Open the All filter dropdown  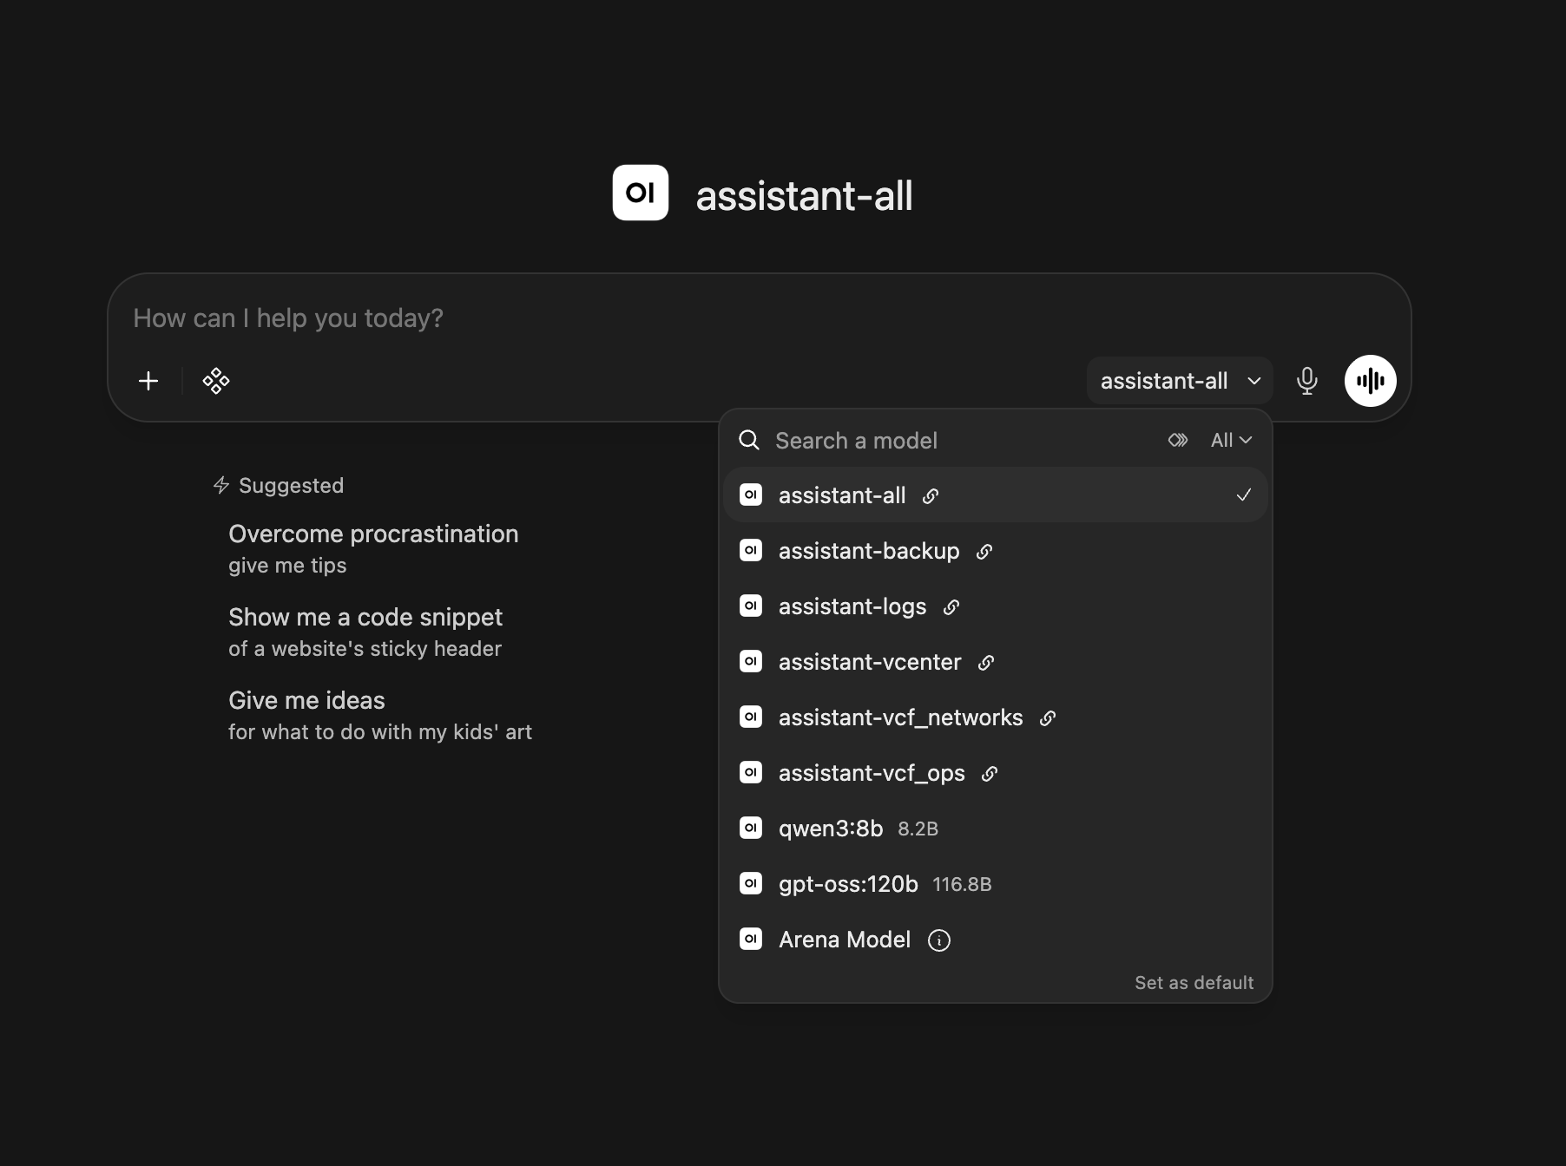point(1231,440)
